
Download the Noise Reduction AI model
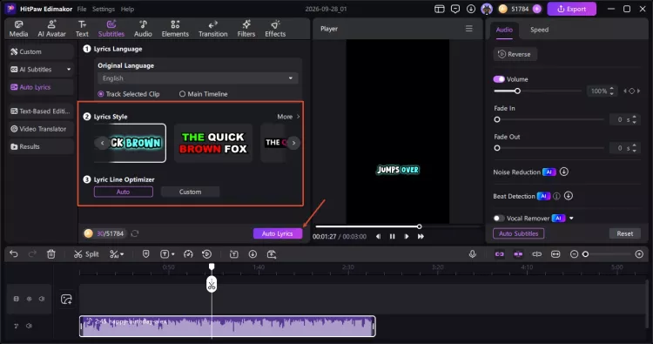click(564, 172)
